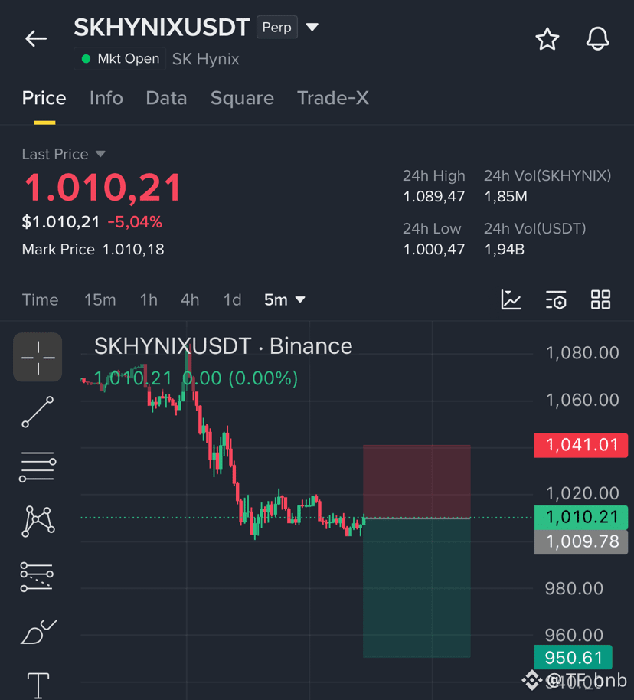Select the text annotation tool
This screenshot has height=700, width=634.
click(38, 685)
